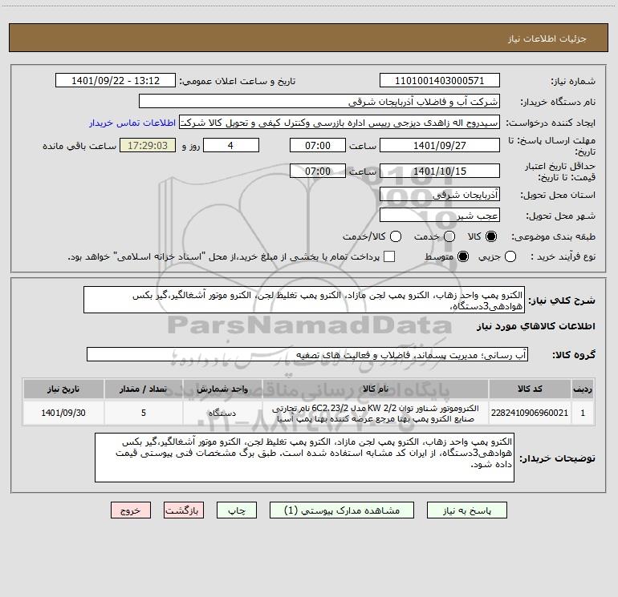Click the delivery province field آذربایجان شرقی

click(440, 195)
